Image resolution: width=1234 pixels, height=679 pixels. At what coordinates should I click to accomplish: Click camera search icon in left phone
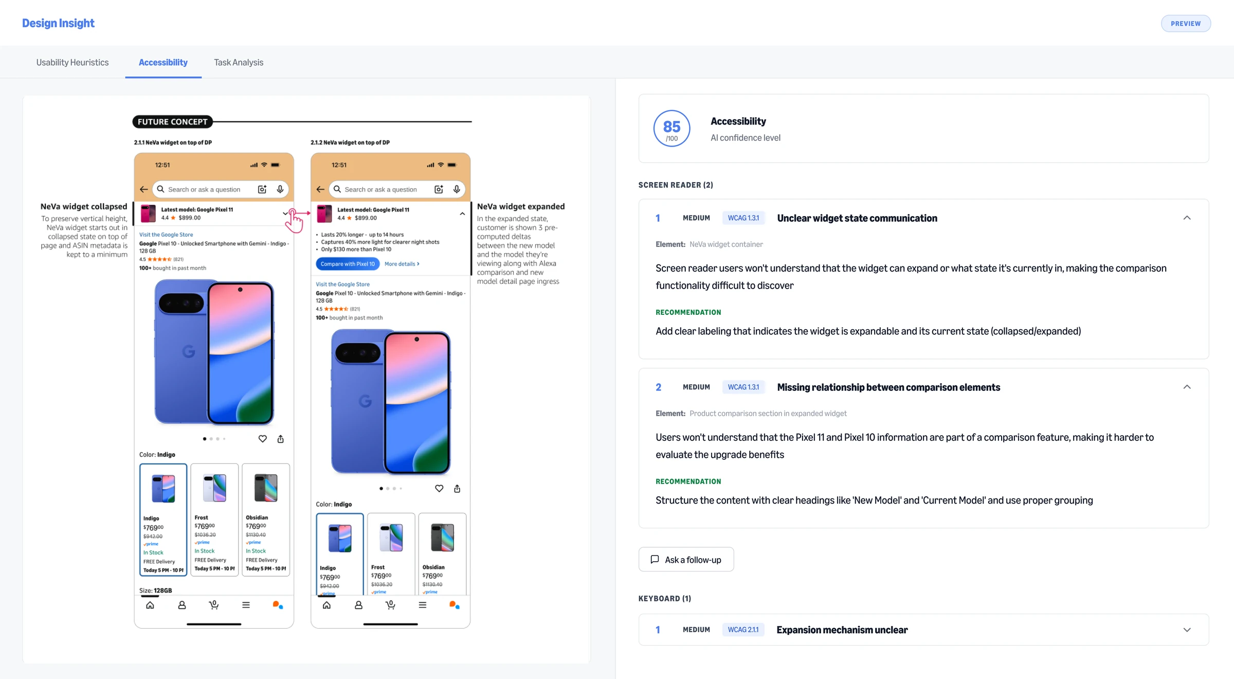(262, 189)
